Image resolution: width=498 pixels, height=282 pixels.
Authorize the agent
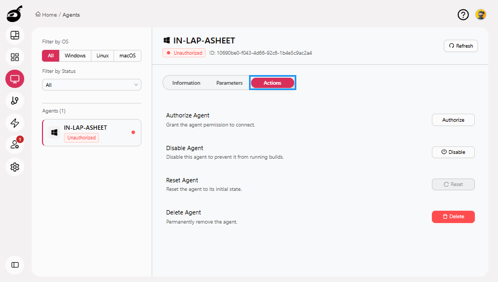pyautogui.click(x=453, y=120)
